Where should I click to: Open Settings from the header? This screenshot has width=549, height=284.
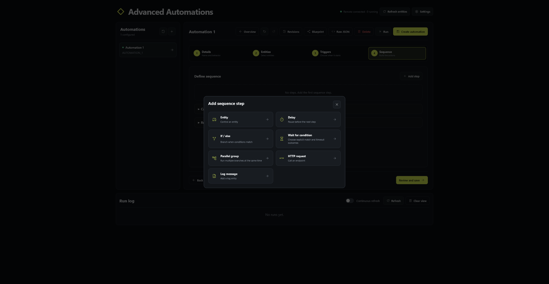pyautogui.click(x=422, y=12)
